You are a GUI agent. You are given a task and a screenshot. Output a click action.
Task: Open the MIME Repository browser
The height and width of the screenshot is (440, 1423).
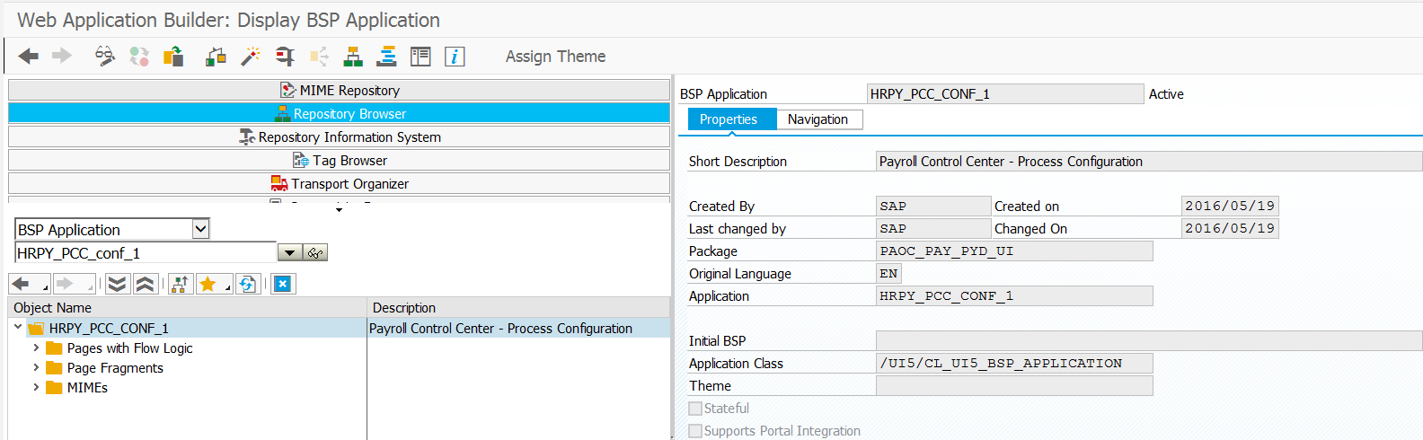tap(339, 91)
